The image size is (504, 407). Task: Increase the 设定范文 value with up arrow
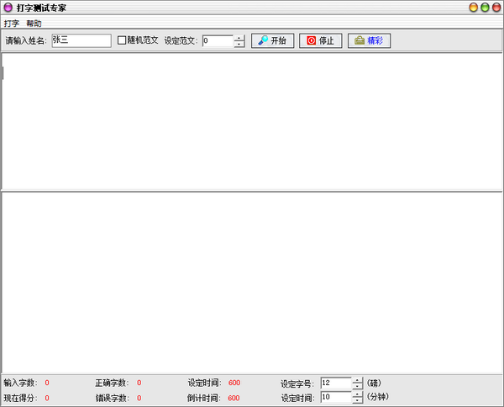pos(239,37)
